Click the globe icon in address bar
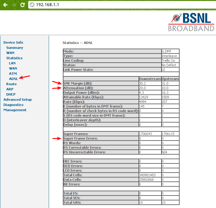216x208 pixels. tap(32, 5)
